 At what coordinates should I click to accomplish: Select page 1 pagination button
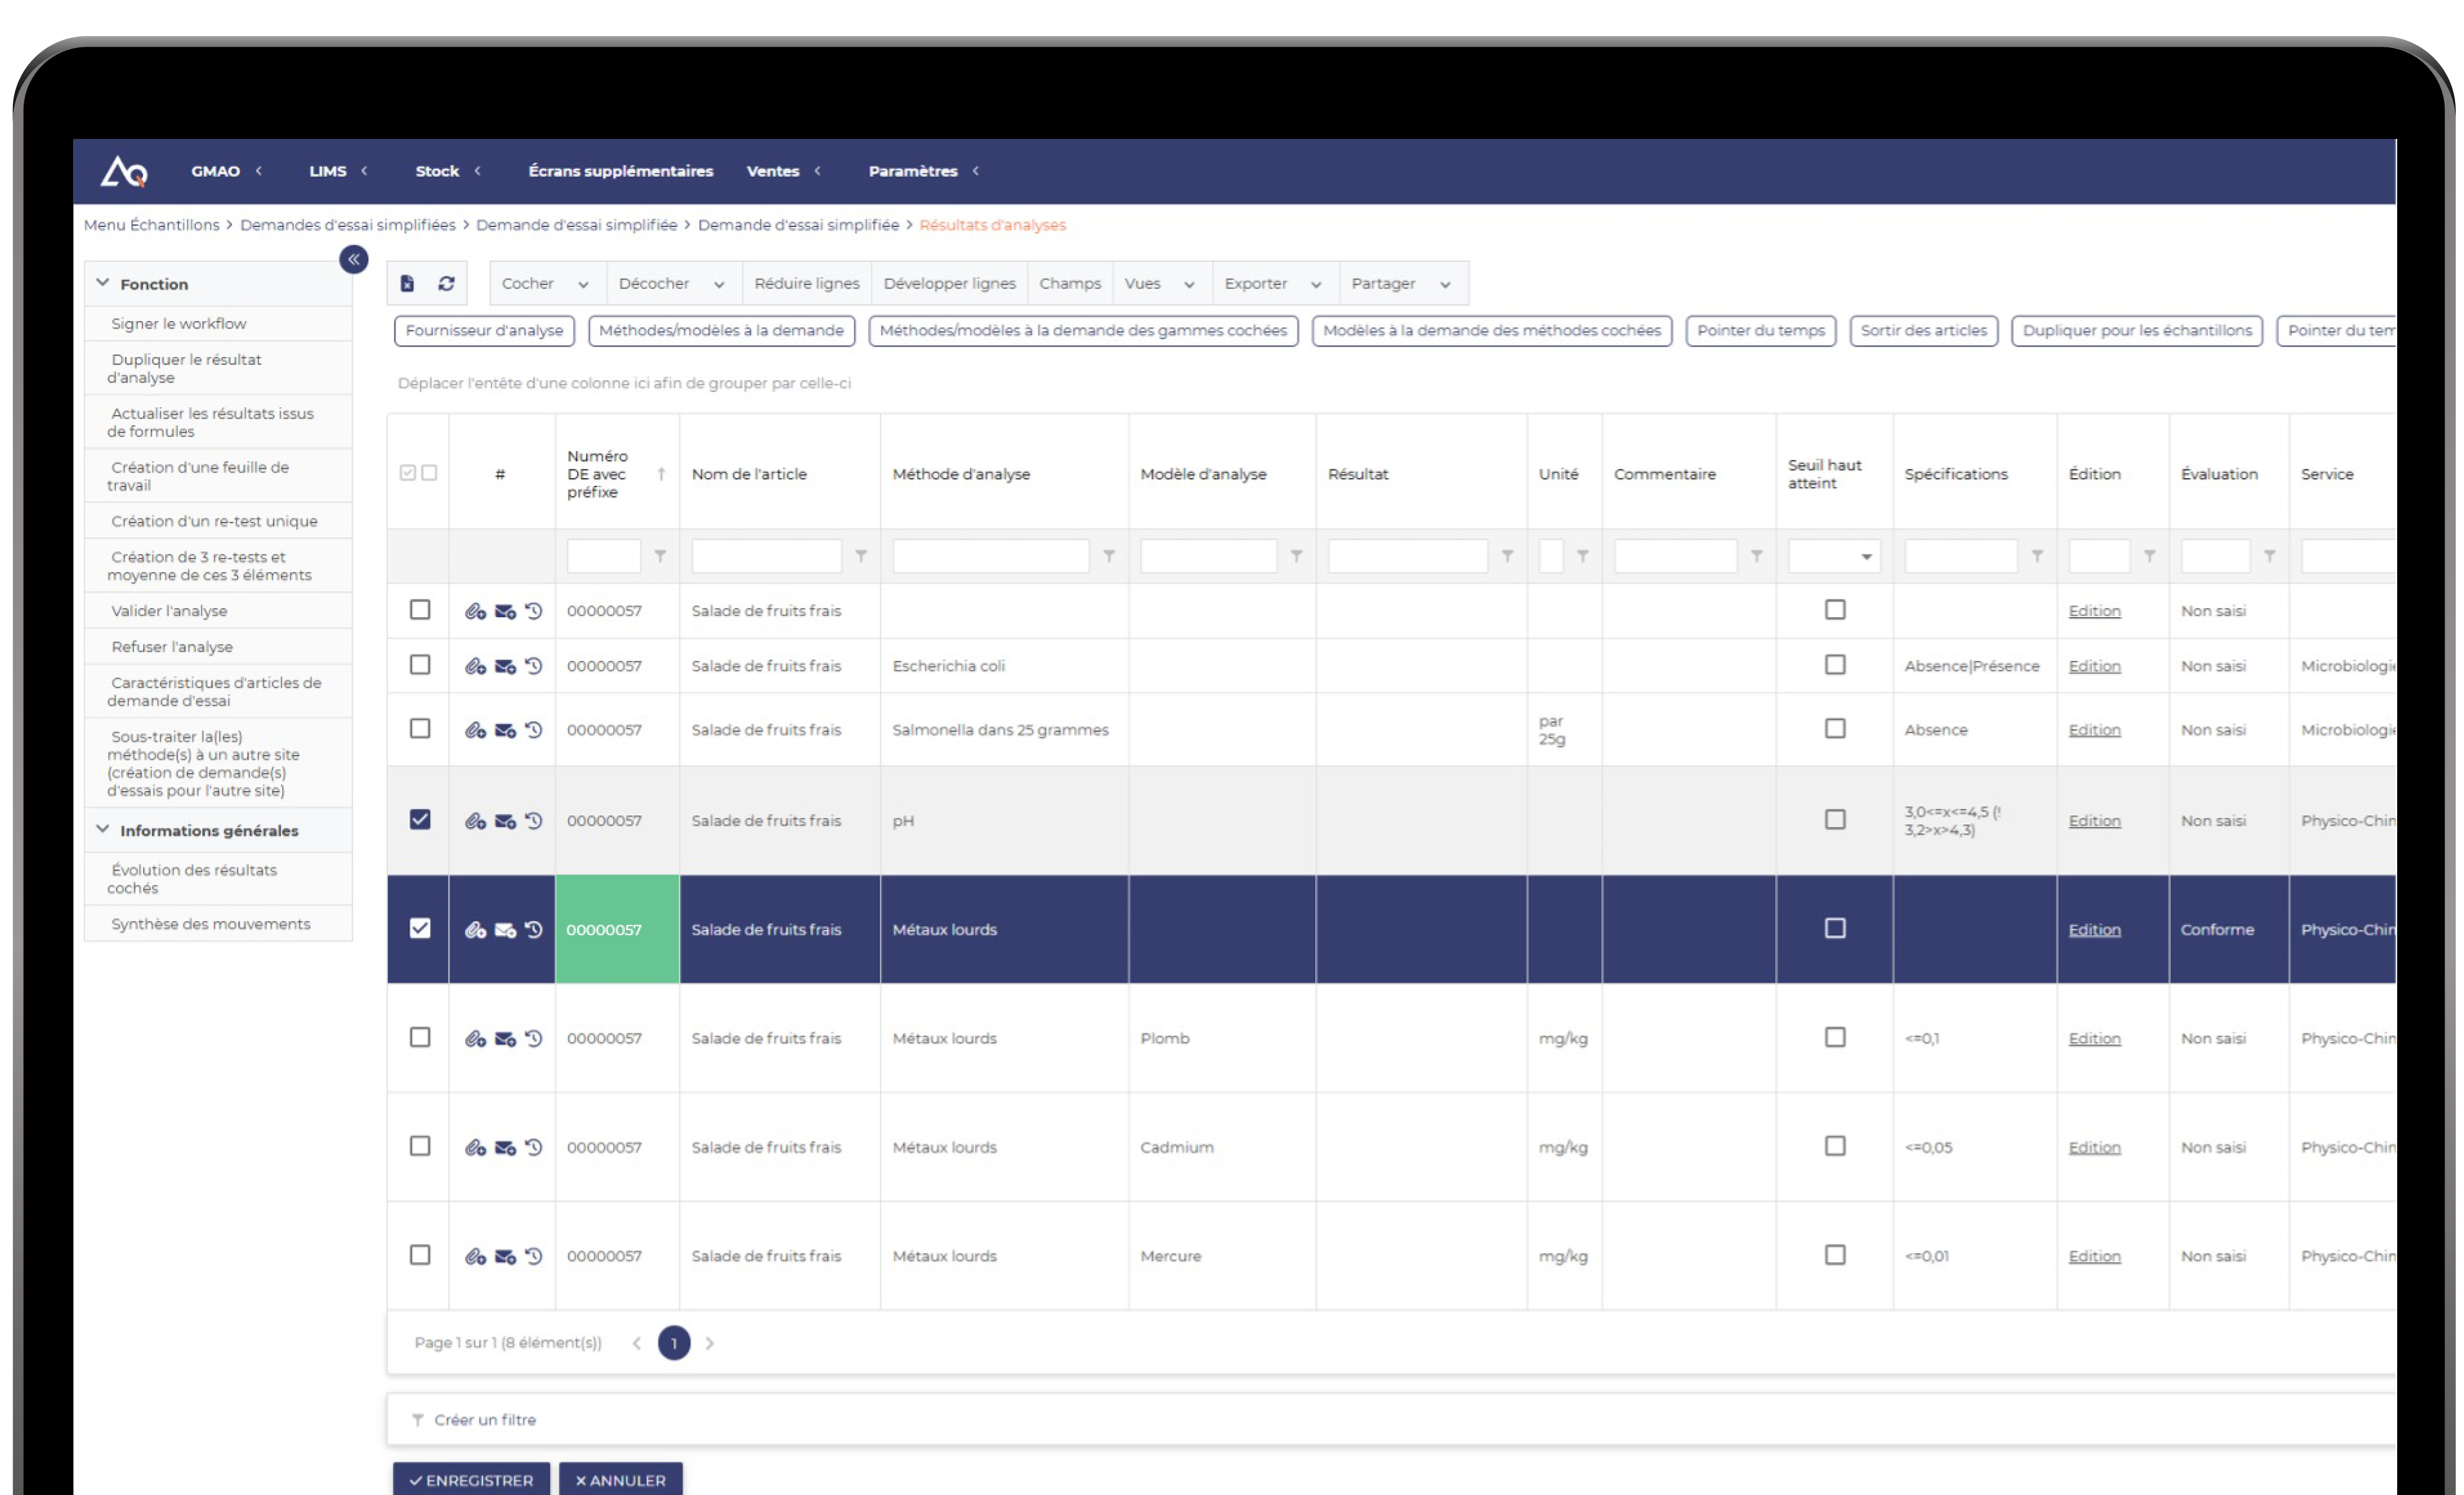coord(674,1344)
